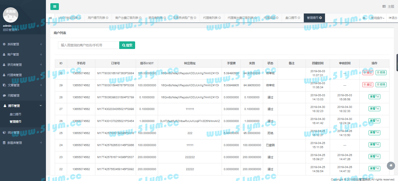Approve order ID 30 with 通过

coord(368,73)
